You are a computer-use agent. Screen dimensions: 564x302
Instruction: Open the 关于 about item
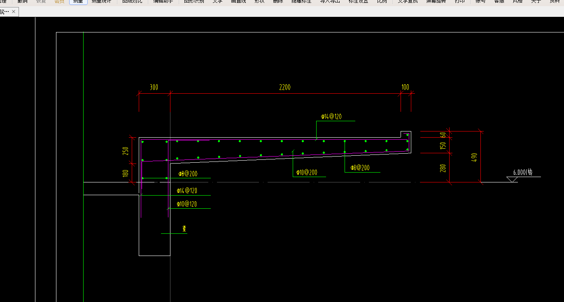coord(536,1)
